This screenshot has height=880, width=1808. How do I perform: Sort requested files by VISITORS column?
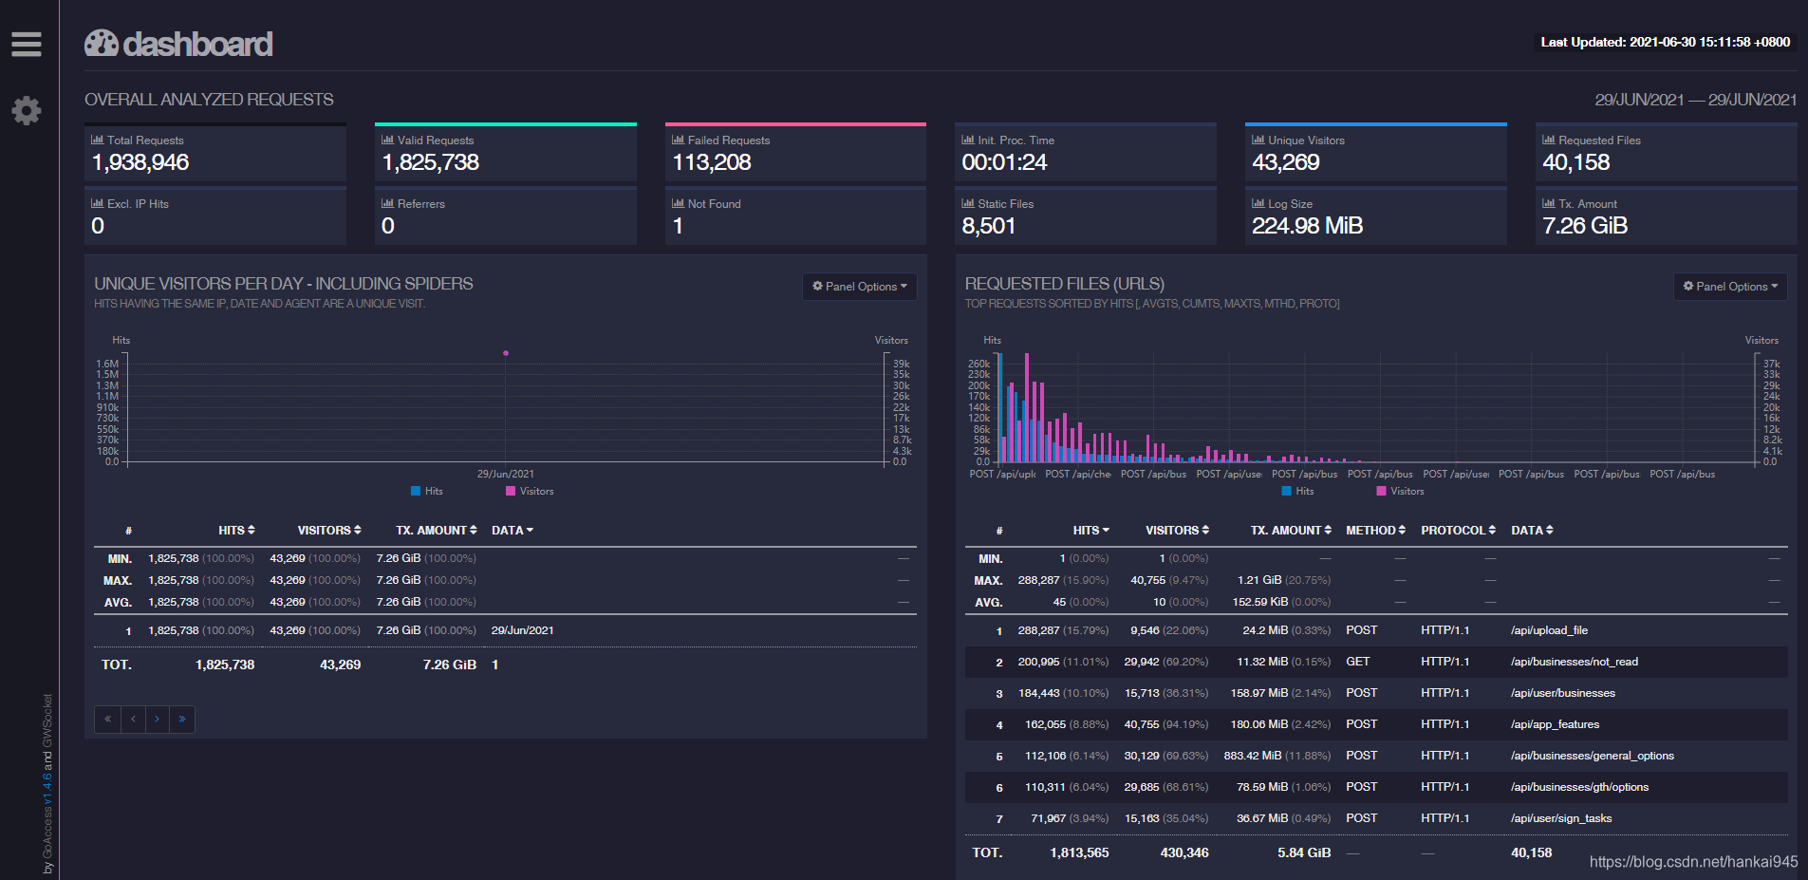coord(1178,531)
